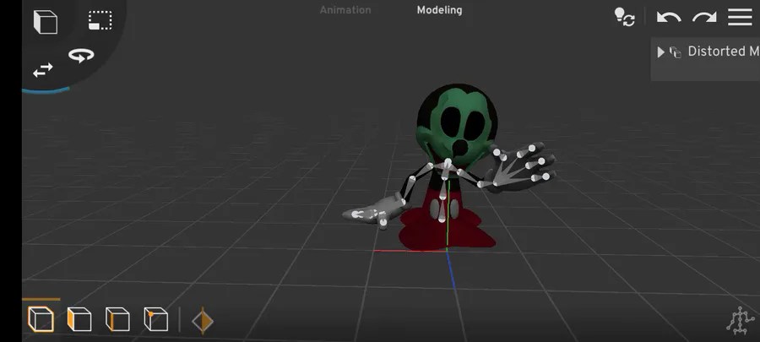Choose edge selection mode cube
This screenshot has width=760, height=342.
click(117, 320)
